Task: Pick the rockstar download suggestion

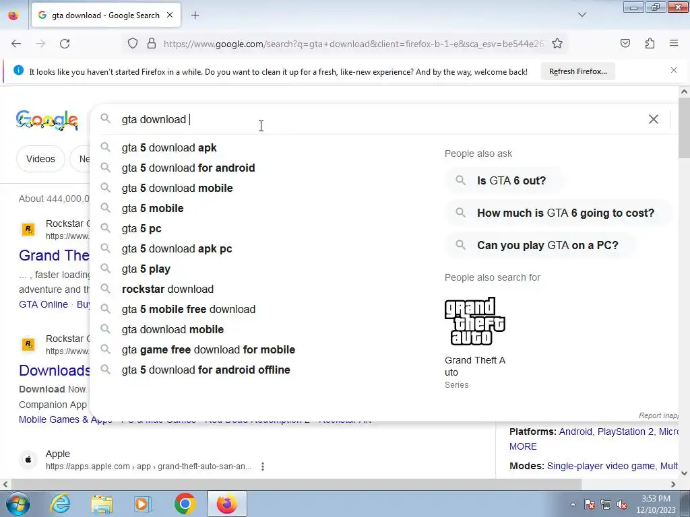Action: click(168, 289)
